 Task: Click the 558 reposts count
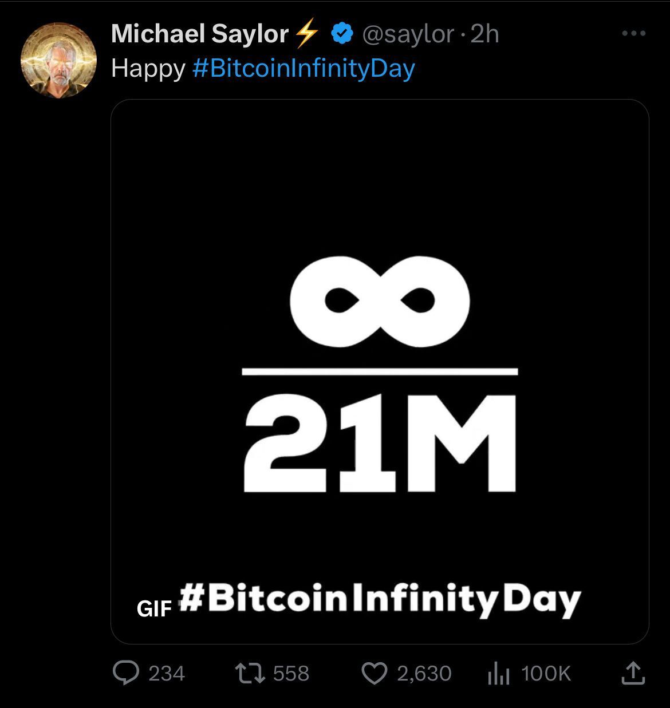coord(291,674)
